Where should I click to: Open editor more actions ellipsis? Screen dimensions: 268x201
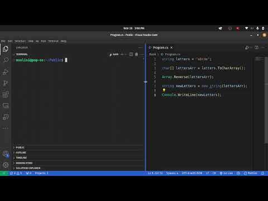click(263, 47)
